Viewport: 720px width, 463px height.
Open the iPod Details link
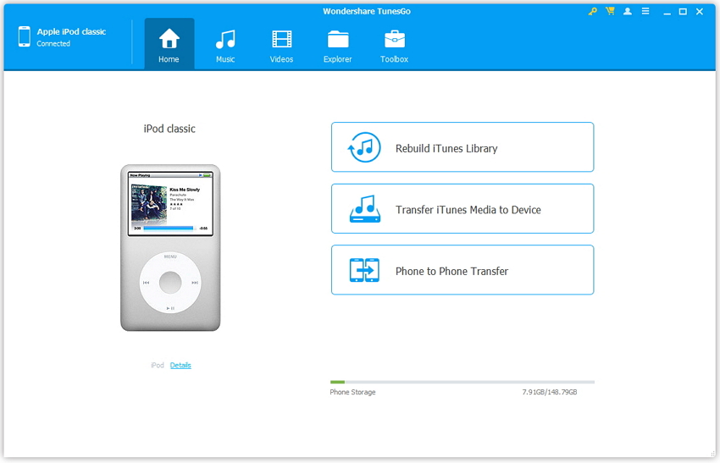click(x=180, y=366)
